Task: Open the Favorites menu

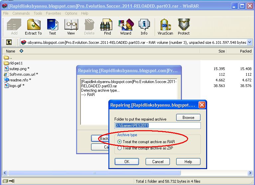Action: click(x=53, y=13)
